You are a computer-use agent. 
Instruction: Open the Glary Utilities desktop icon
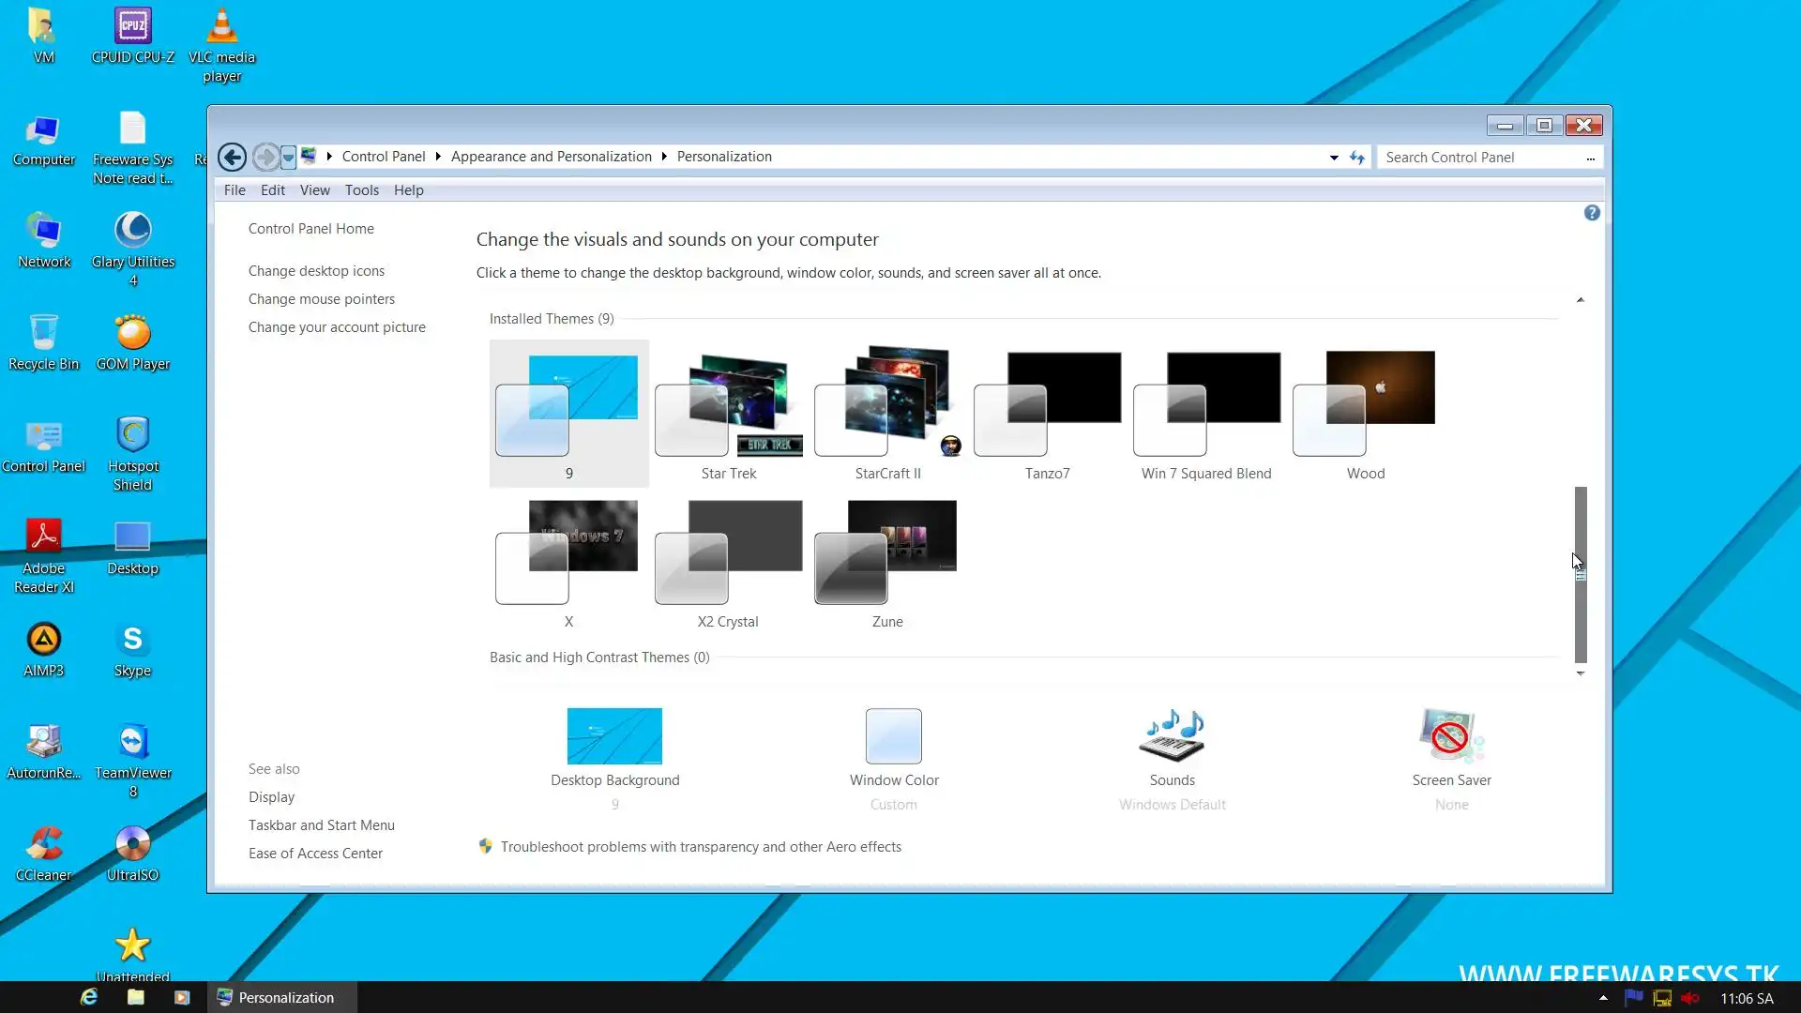(x=133, y=231)
